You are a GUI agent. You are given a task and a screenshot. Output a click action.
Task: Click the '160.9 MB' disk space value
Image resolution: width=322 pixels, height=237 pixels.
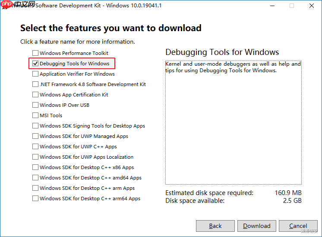tap(288, 193)
